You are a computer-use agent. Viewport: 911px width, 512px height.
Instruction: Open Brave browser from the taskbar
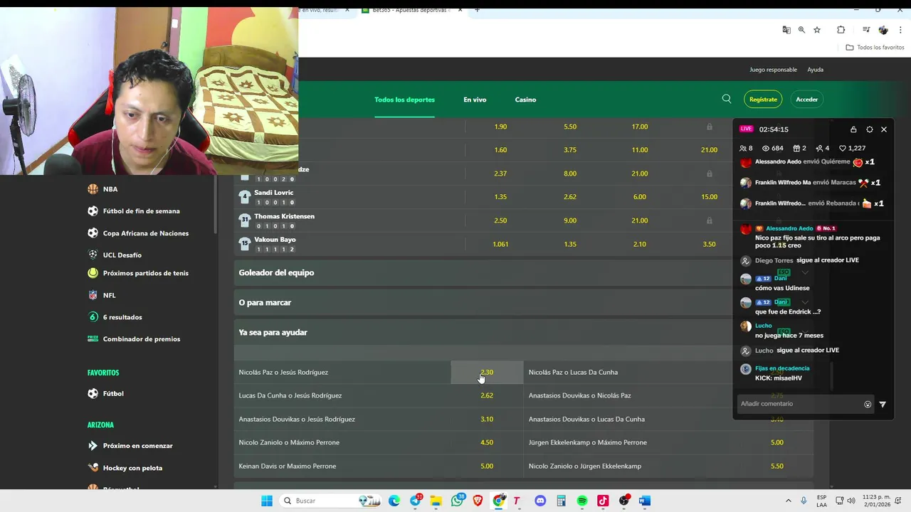pyautogui.click(x=478, y=501)
